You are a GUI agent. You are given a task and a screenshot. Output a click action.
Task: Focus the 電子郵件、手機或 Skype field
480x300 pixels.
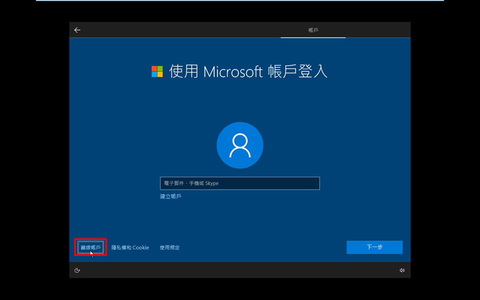240,183
